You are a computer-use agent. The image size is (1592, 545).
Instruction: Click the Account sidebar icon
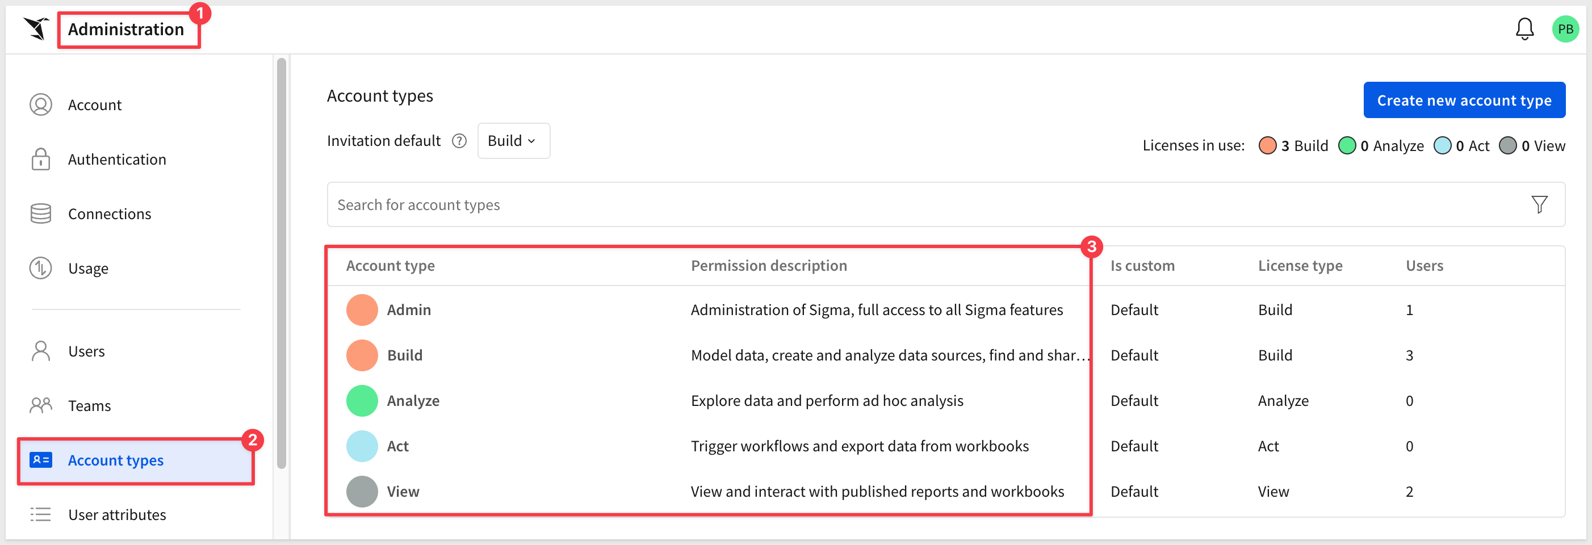coord(41,105)
